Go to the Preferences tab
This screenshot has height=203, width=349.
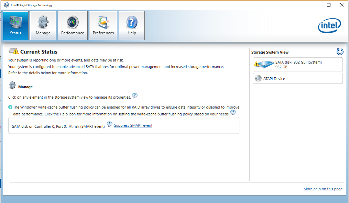point(103,25)
